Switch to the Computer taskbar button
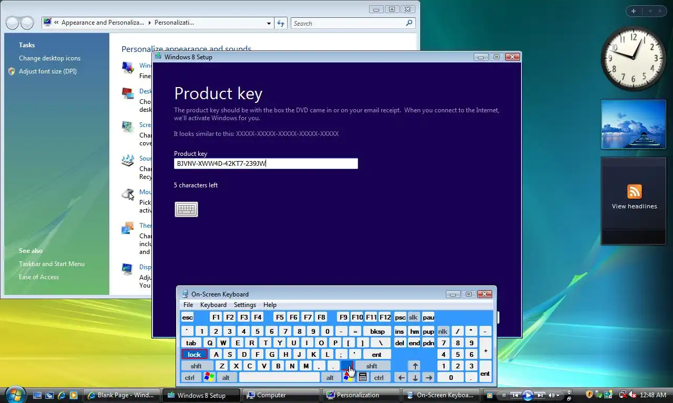Viewport: 673px width, 403px height. click(x=281, y=395)
